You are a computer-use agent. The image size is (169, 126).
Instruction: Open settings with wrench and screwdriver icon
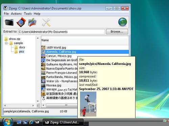pyautogui.click(x=46, y=22)
